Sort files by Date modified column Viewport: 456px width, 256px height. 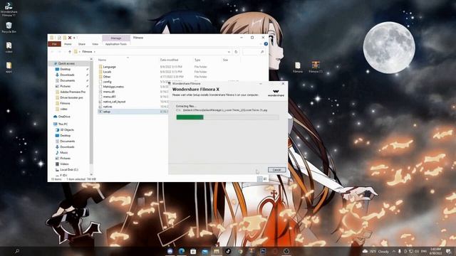[x=169, y=60]
